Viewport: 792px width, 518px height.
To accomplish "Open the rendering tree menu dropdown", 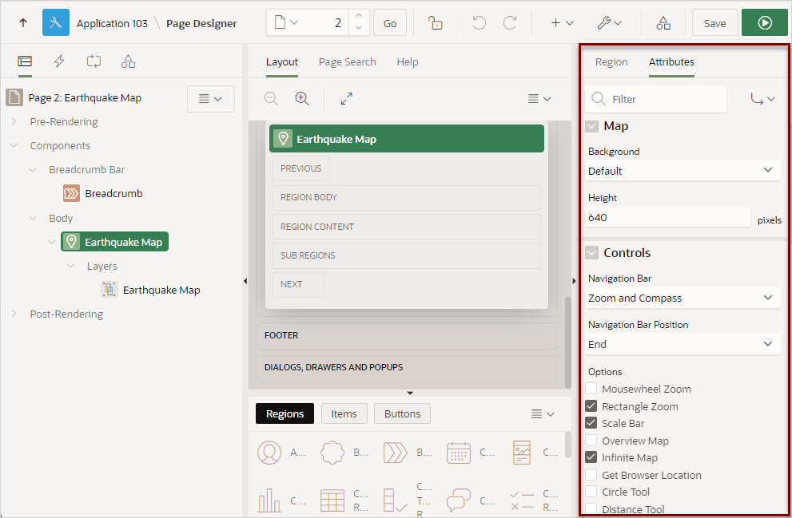I will click(x=211, y=98).
